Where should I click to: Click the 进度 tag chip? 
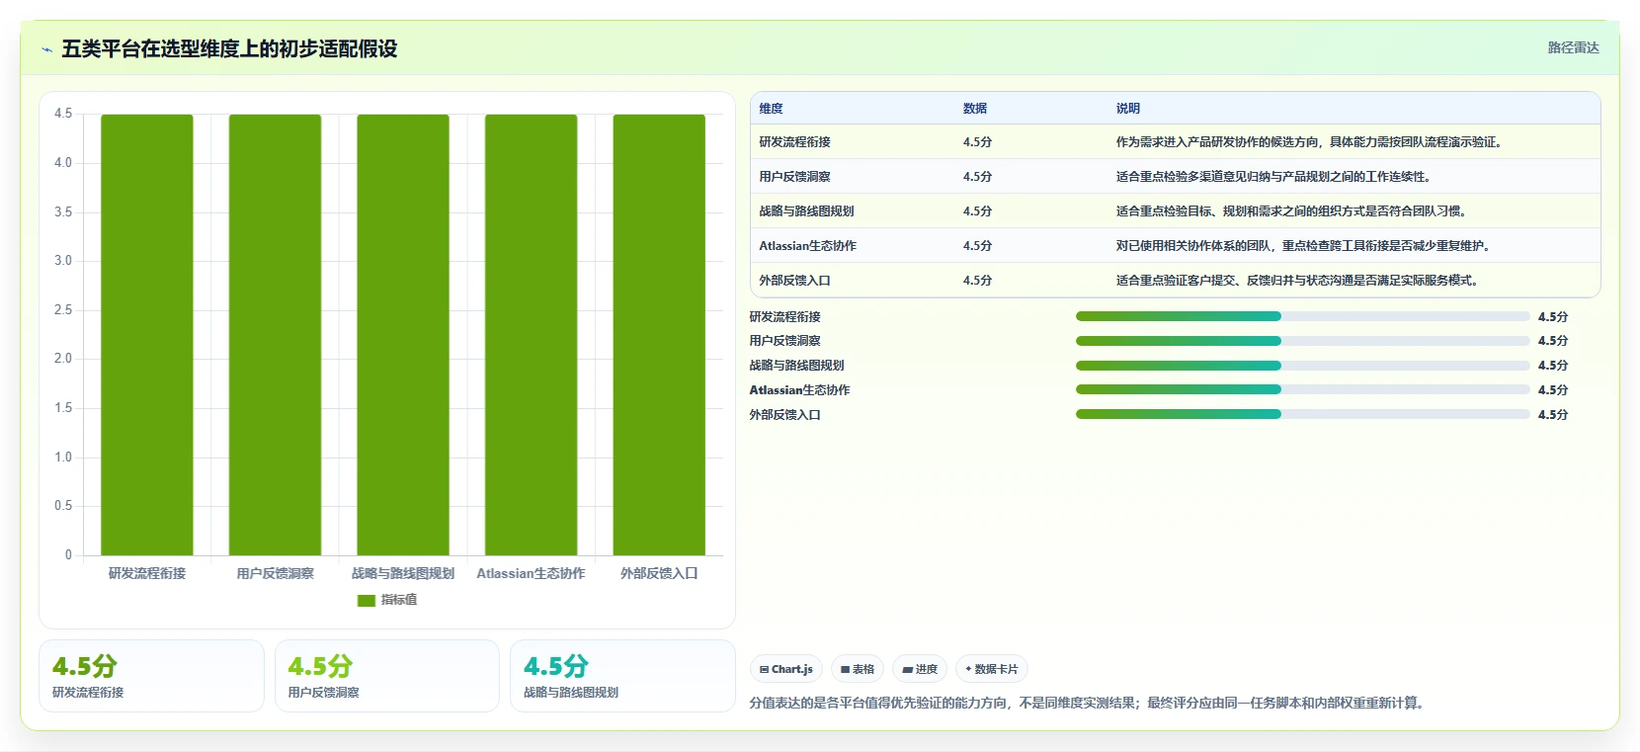920,669
